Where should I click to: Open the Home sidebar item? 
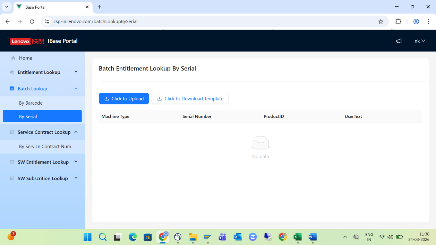[x=25, y=58]
